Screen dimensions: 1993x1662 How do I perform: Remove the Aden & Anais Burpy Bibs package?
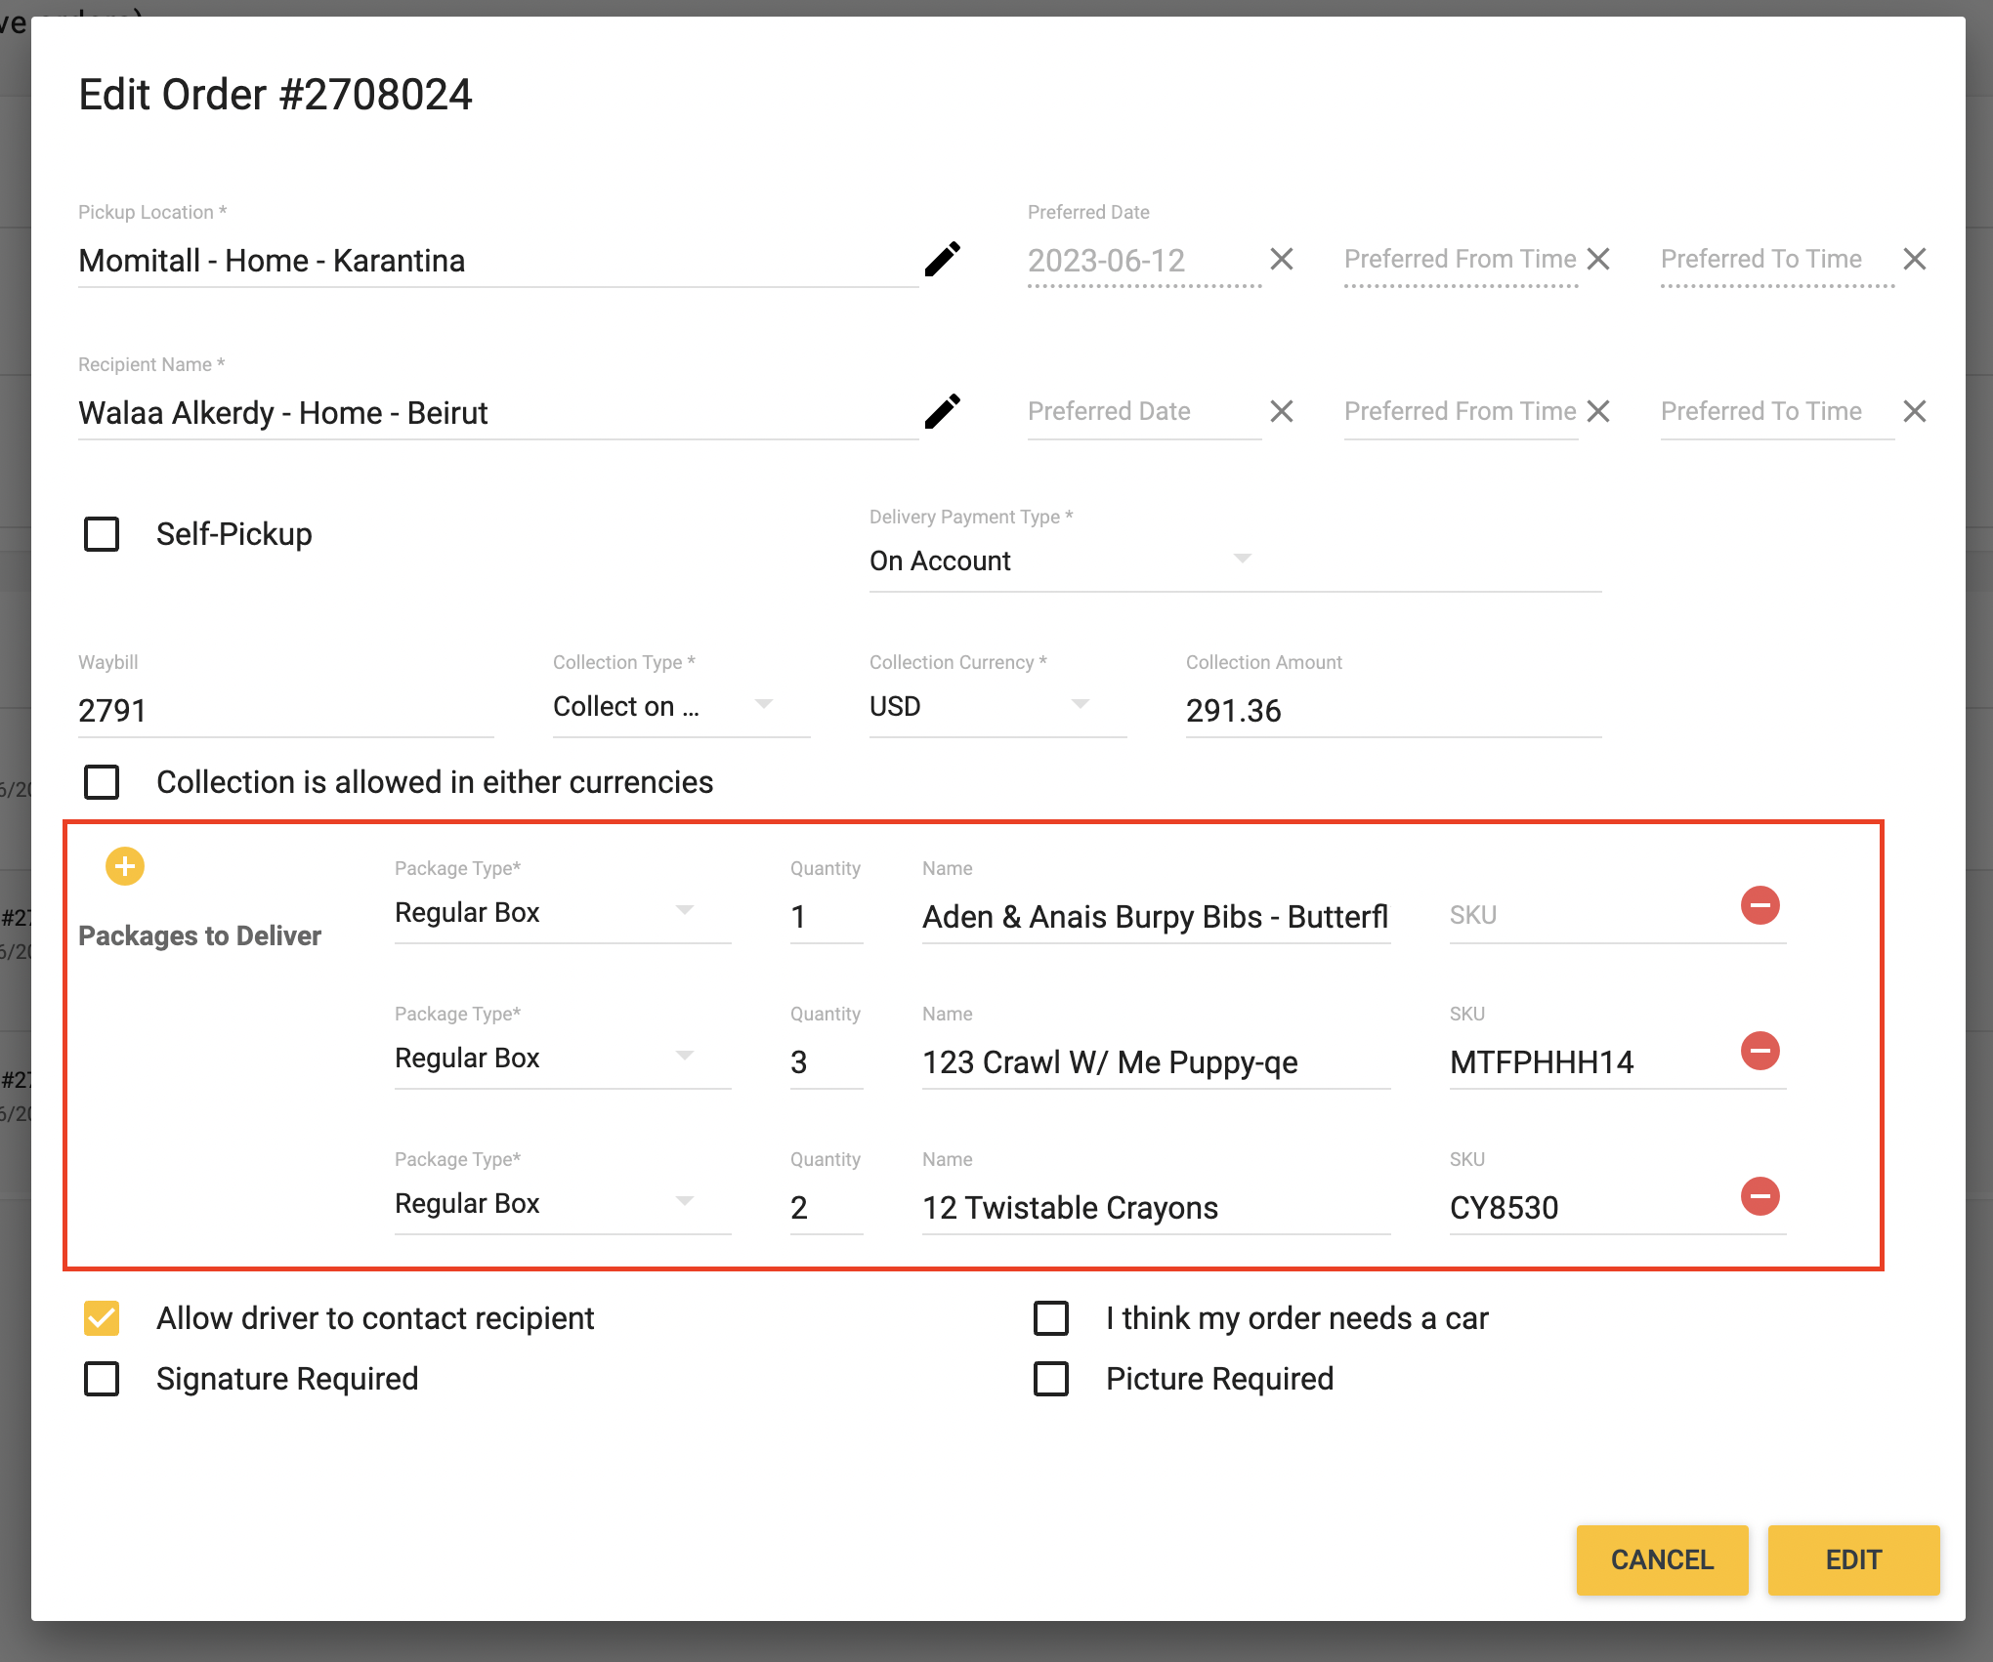[x=1760, y=905]
